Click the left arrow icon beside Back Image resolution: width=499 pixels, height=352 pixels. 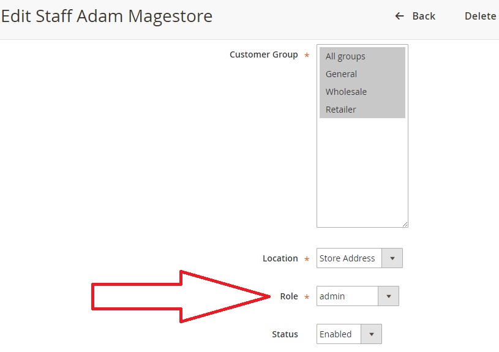point(400,16)
